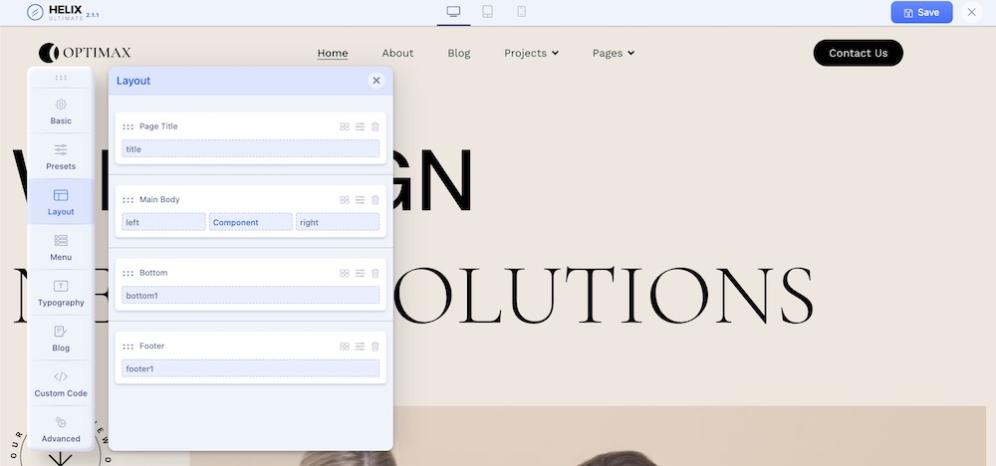Click the Optimax site logo
This screenshot has width=996, height=466.
(x=85, y=53)
